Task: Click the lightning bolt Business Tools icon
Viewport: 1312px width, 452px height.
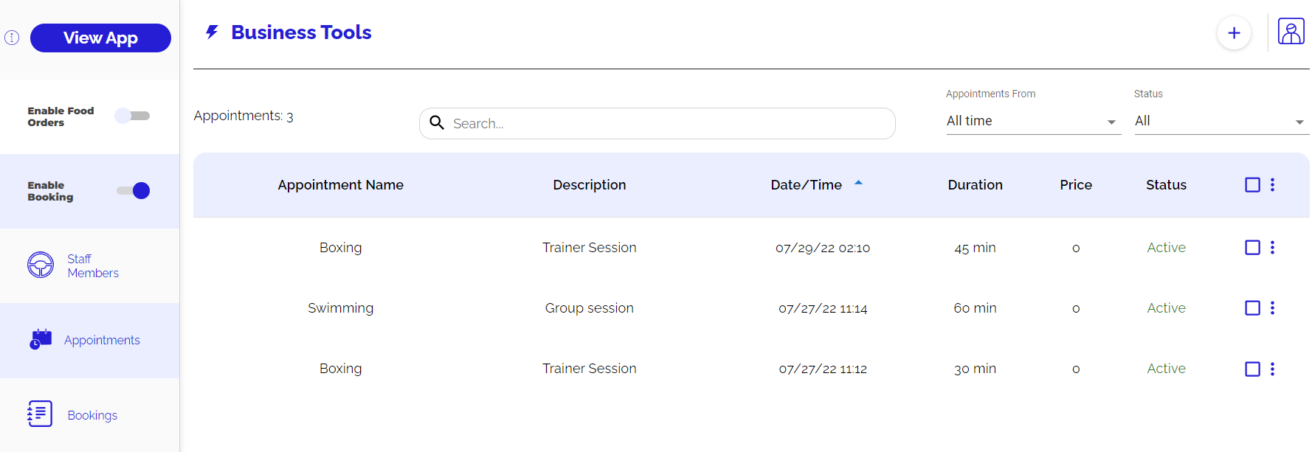Action: [212, 32]
